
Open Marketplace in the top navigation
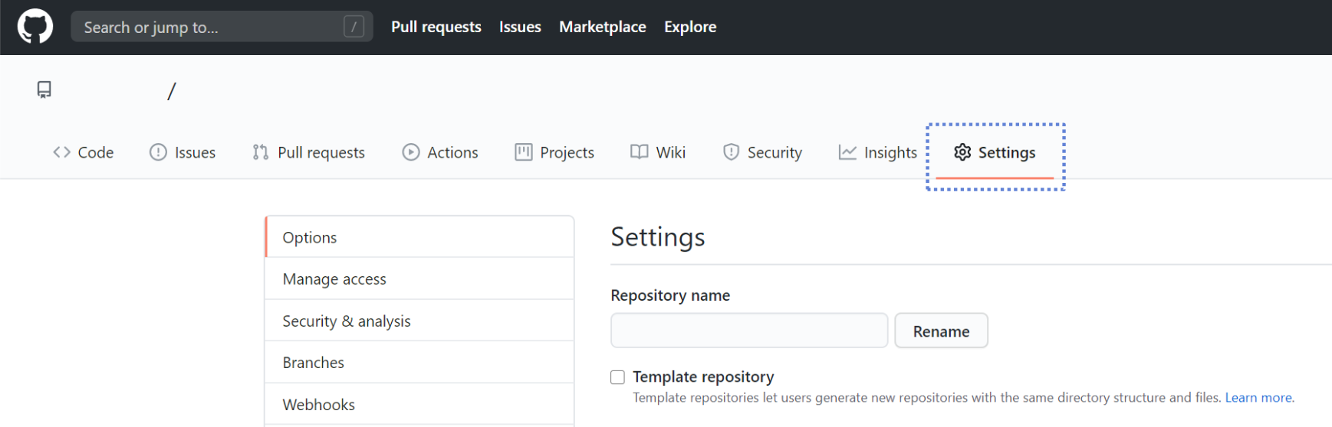[x=602, y=27]
